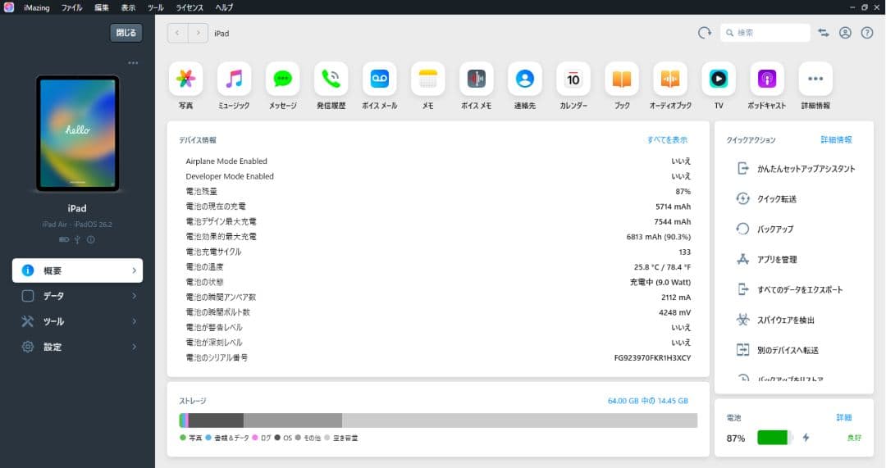Expand the データ sidebar section
The image size is (886, 468).
[77, 296]
